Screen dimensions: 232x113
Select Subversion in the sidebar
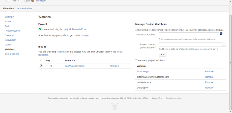point(11,40)
